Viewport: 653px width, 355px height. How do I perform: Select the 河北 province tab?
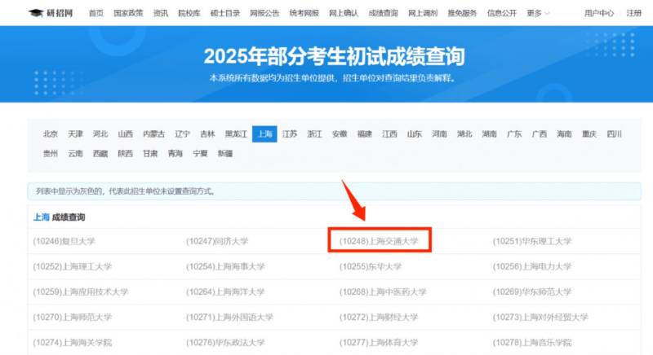click(100, 134)
